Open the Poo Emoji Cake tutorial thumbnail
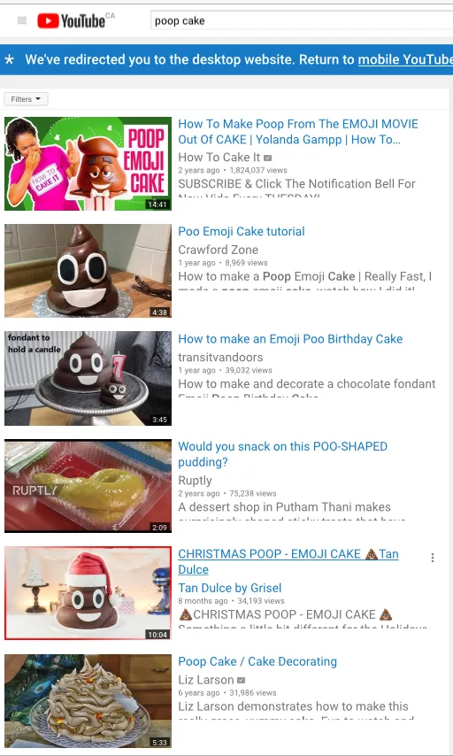Viewport: 453px width, 756px height. [x=88, y=271]
